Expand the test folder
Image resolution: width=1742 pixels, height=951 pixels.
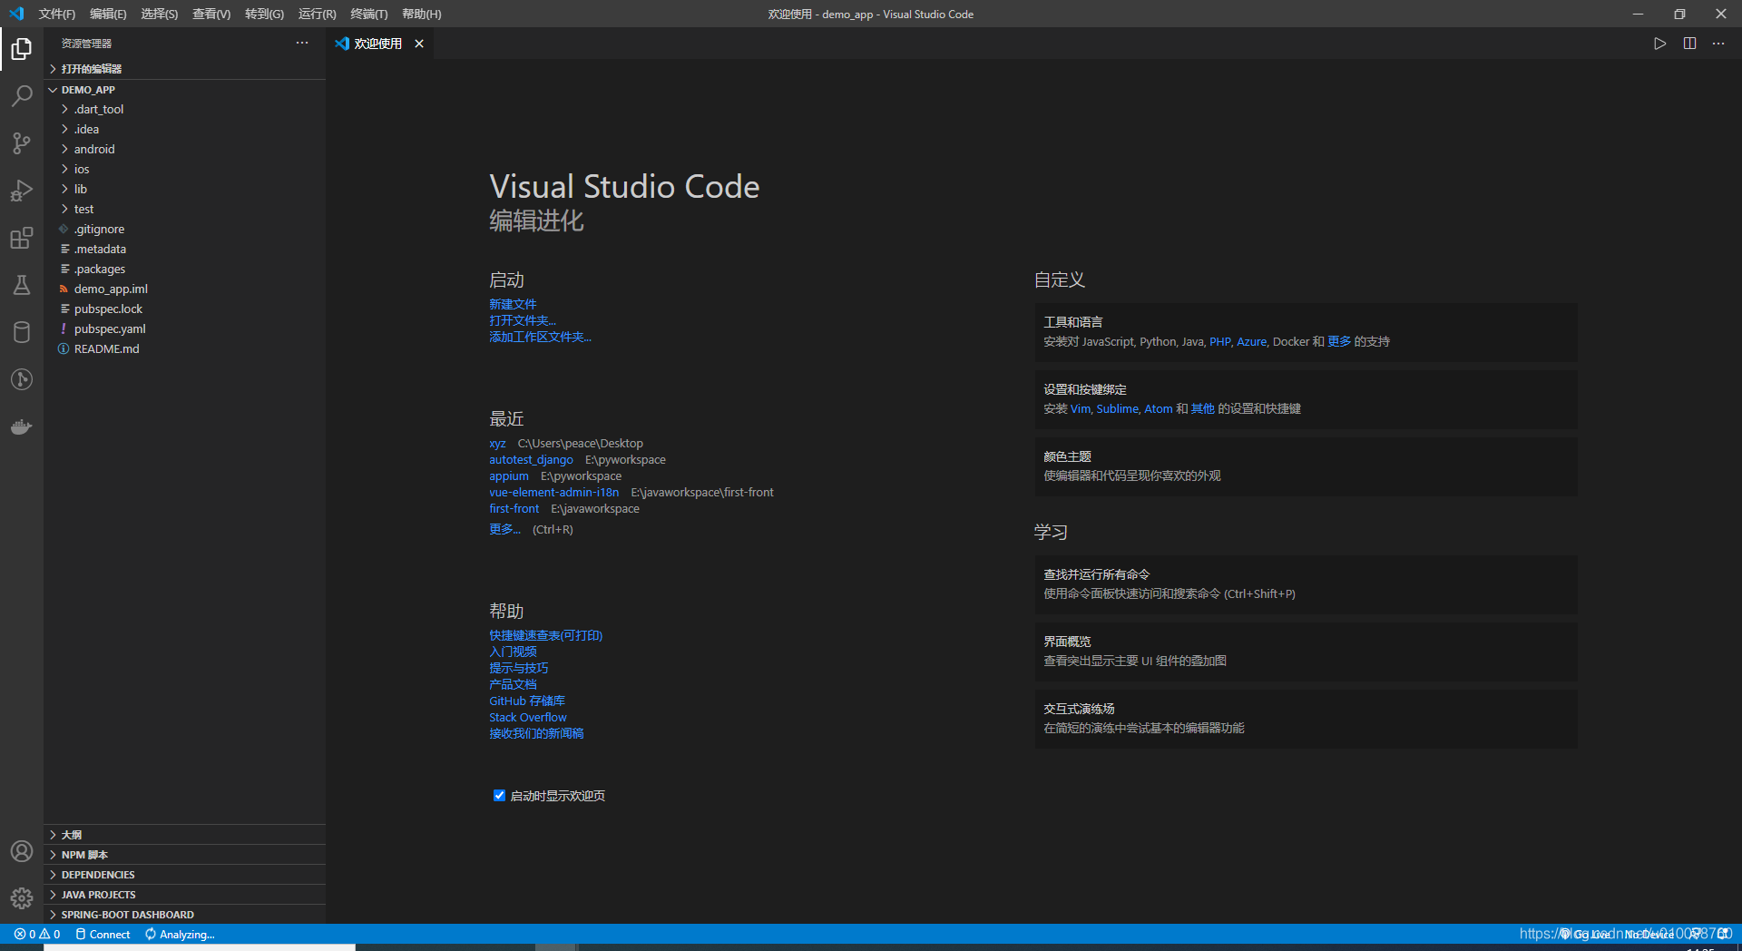[184, 209]
